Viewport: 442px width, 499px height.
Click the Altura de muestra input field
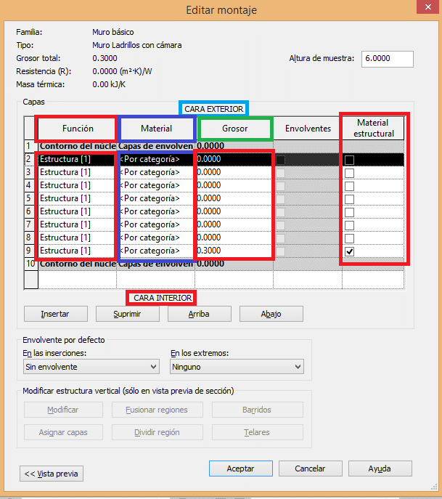coord(386,59)
